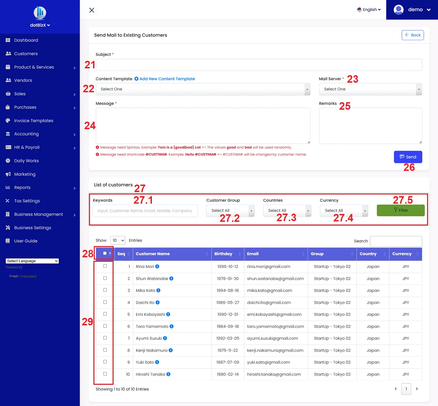The image size is (438, 406).
Task: Click info icon beside Taro Yamamoto
Action: click(171, 326)
